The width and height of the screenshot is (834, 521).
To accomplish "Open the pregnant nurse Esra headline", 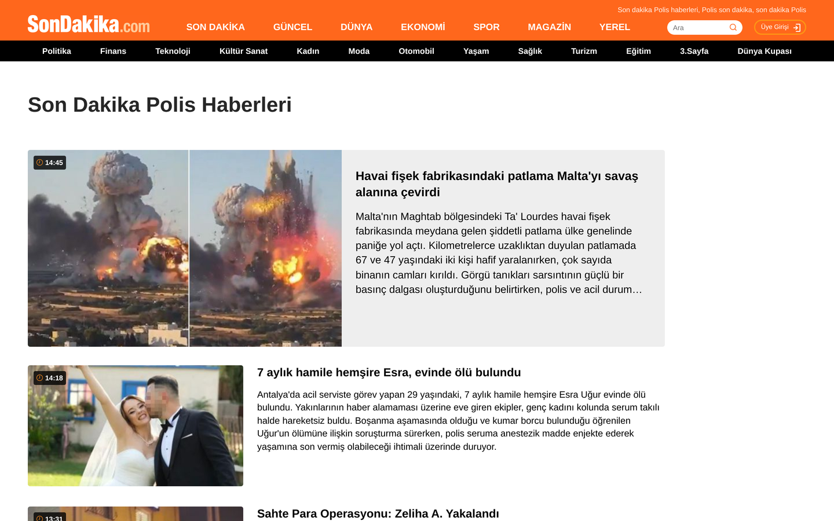I will tap(389, 372).
